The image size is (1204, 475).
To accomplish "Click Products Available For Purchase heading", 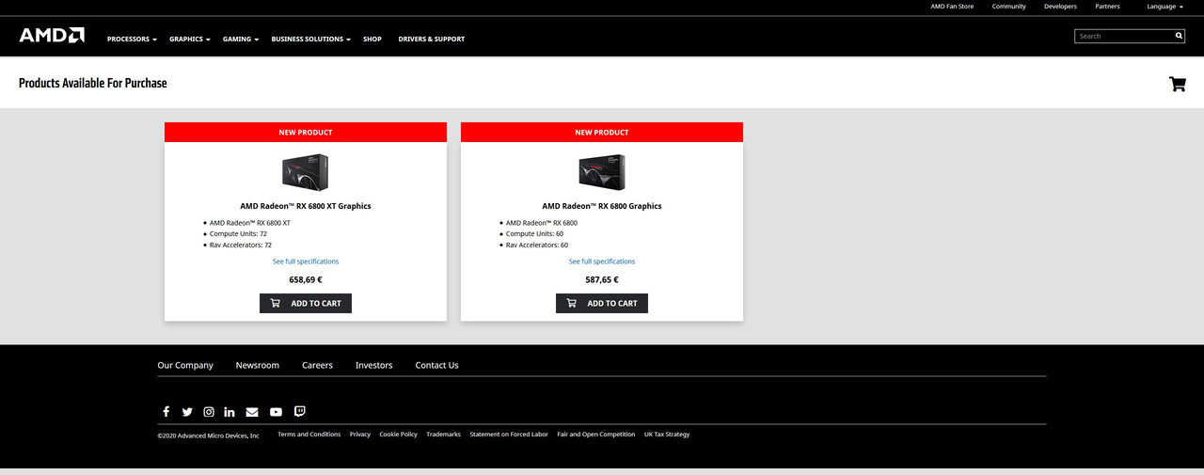I will pos(93,83).
